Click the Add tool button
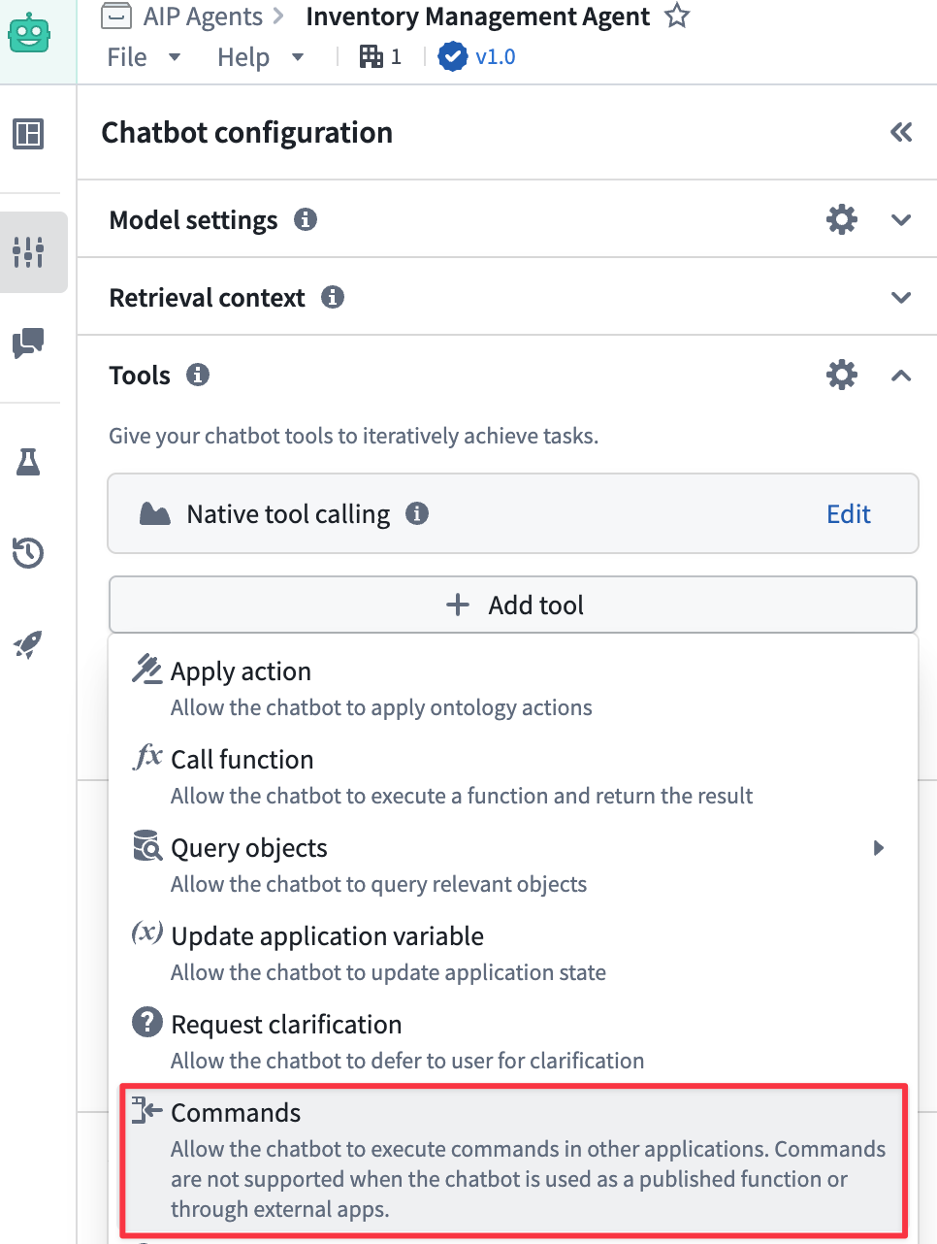The image size is (937, 1244). [513, 605]
